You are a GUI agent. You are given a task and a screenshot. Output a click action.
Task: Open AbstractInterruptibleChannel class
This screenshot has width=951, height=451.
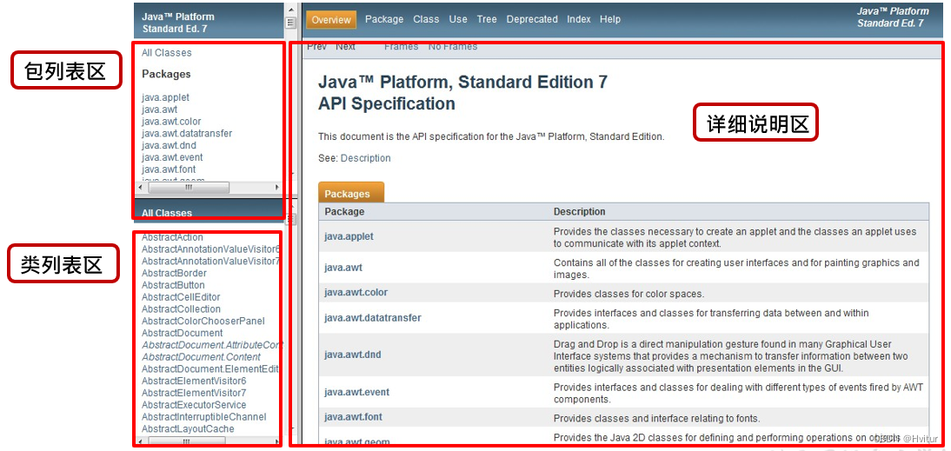(203, 417)
